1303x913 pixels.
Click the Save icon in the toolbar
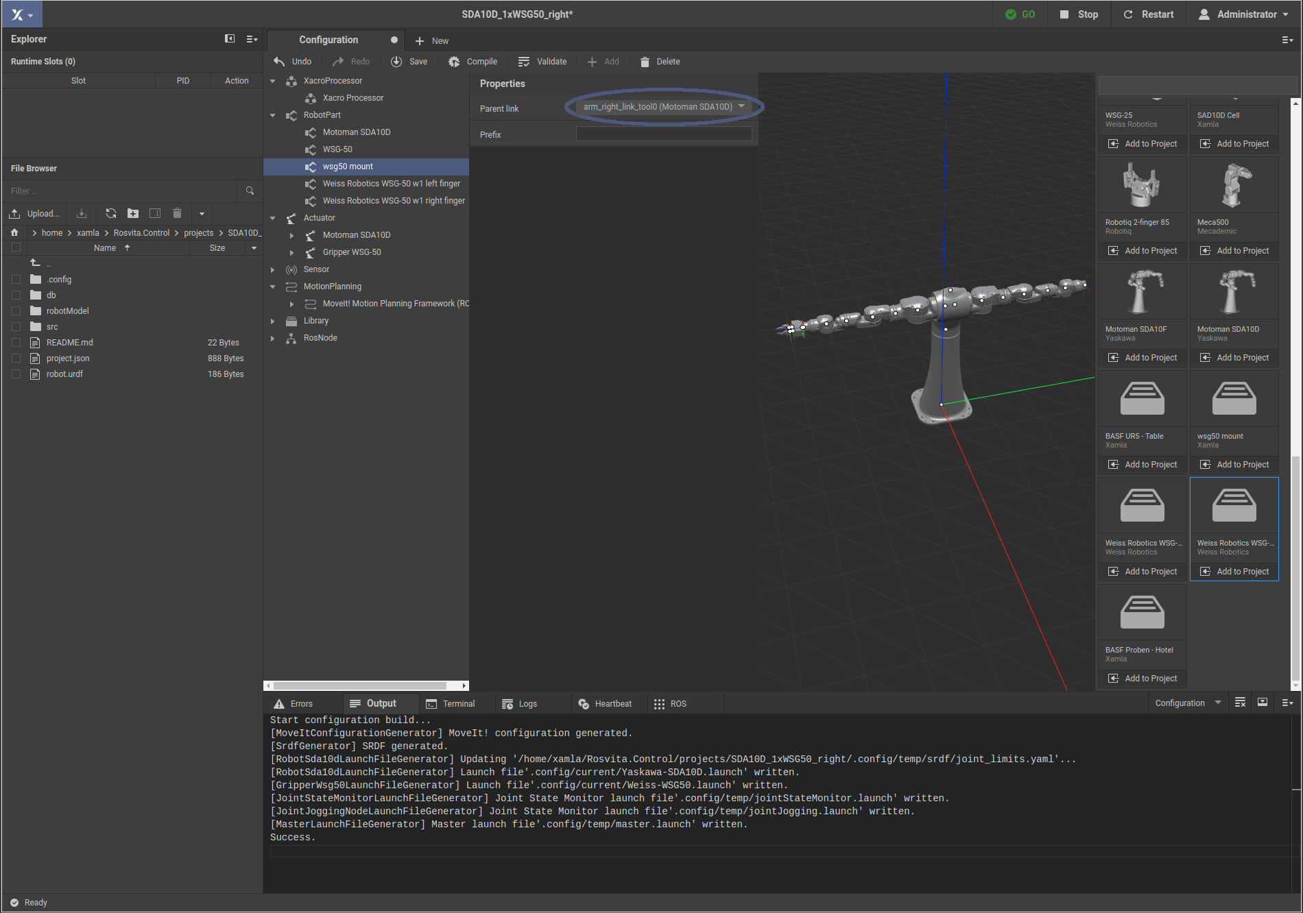click(396, 62)
